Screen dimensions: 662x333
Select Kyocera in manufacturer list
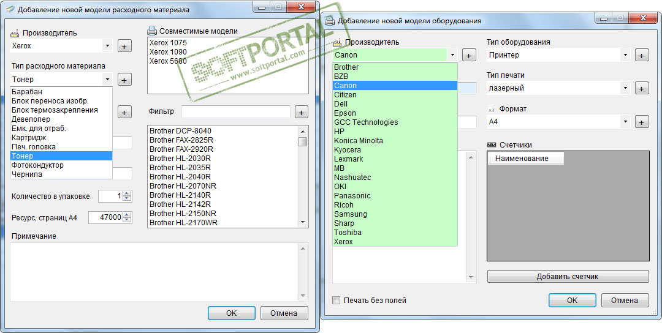pyautogui.click(x=395, y=149)
